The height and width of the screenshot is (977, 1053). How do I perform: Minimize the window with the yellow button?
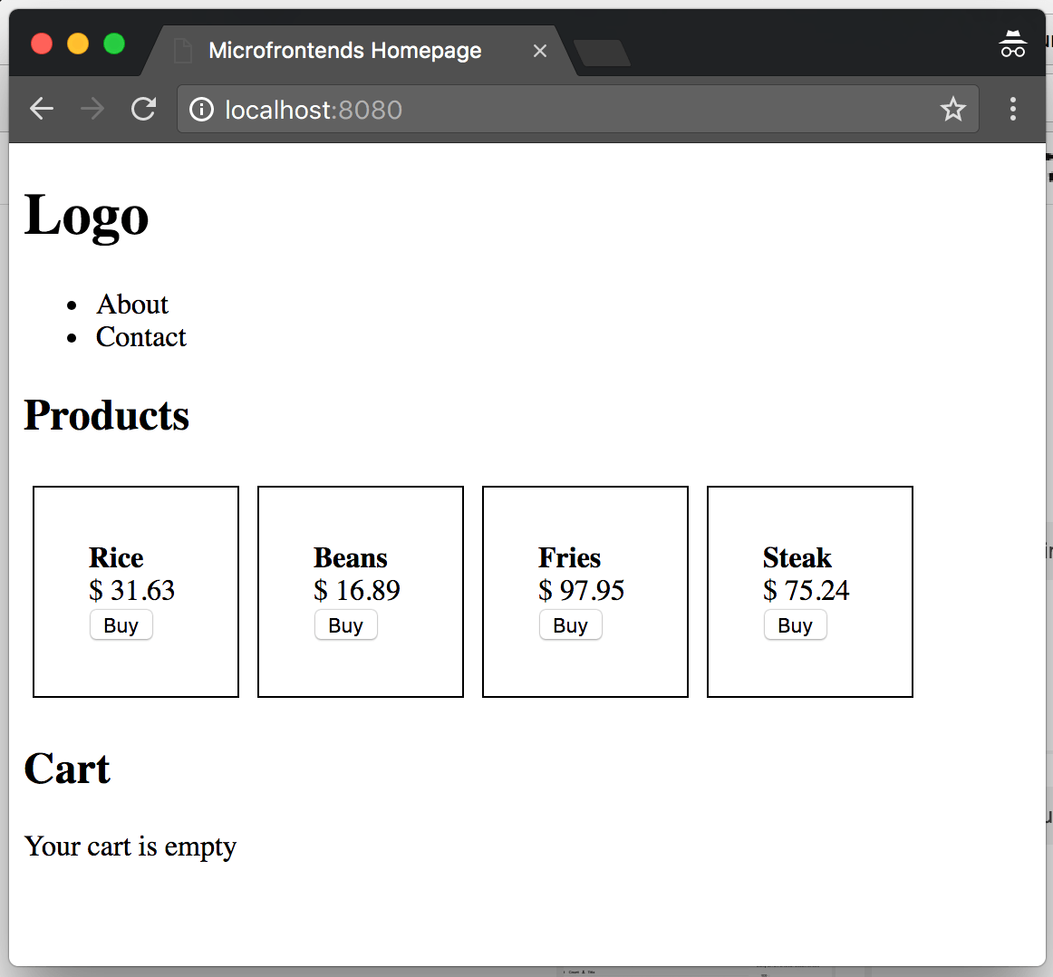78,44
